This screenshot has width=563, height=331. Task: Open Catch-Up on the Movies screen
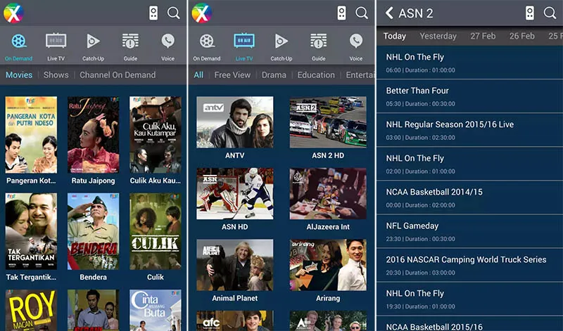tap(93, 42)
